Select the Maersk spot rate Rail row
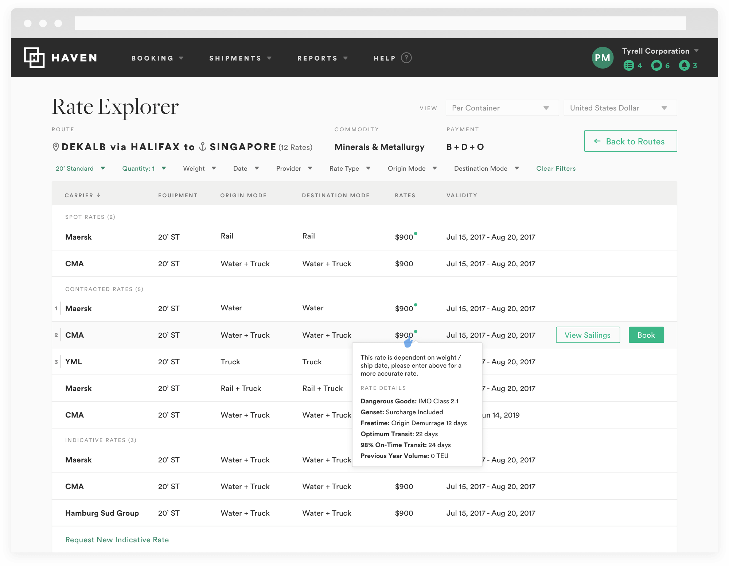 364,237
